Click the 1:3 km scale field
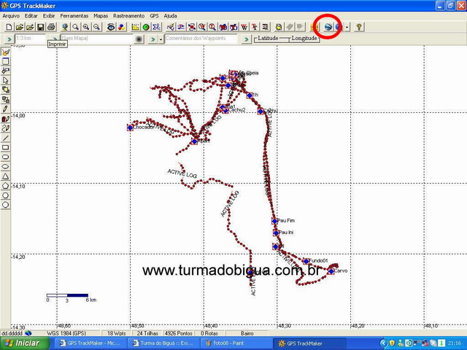Screen dimensions: 467x350 [x=31, y=39]
